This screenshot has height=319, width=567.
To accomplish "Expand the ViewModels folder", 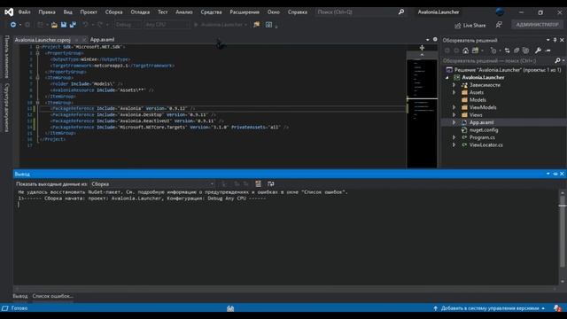I will pyautogui.click(x=454, y=107).
